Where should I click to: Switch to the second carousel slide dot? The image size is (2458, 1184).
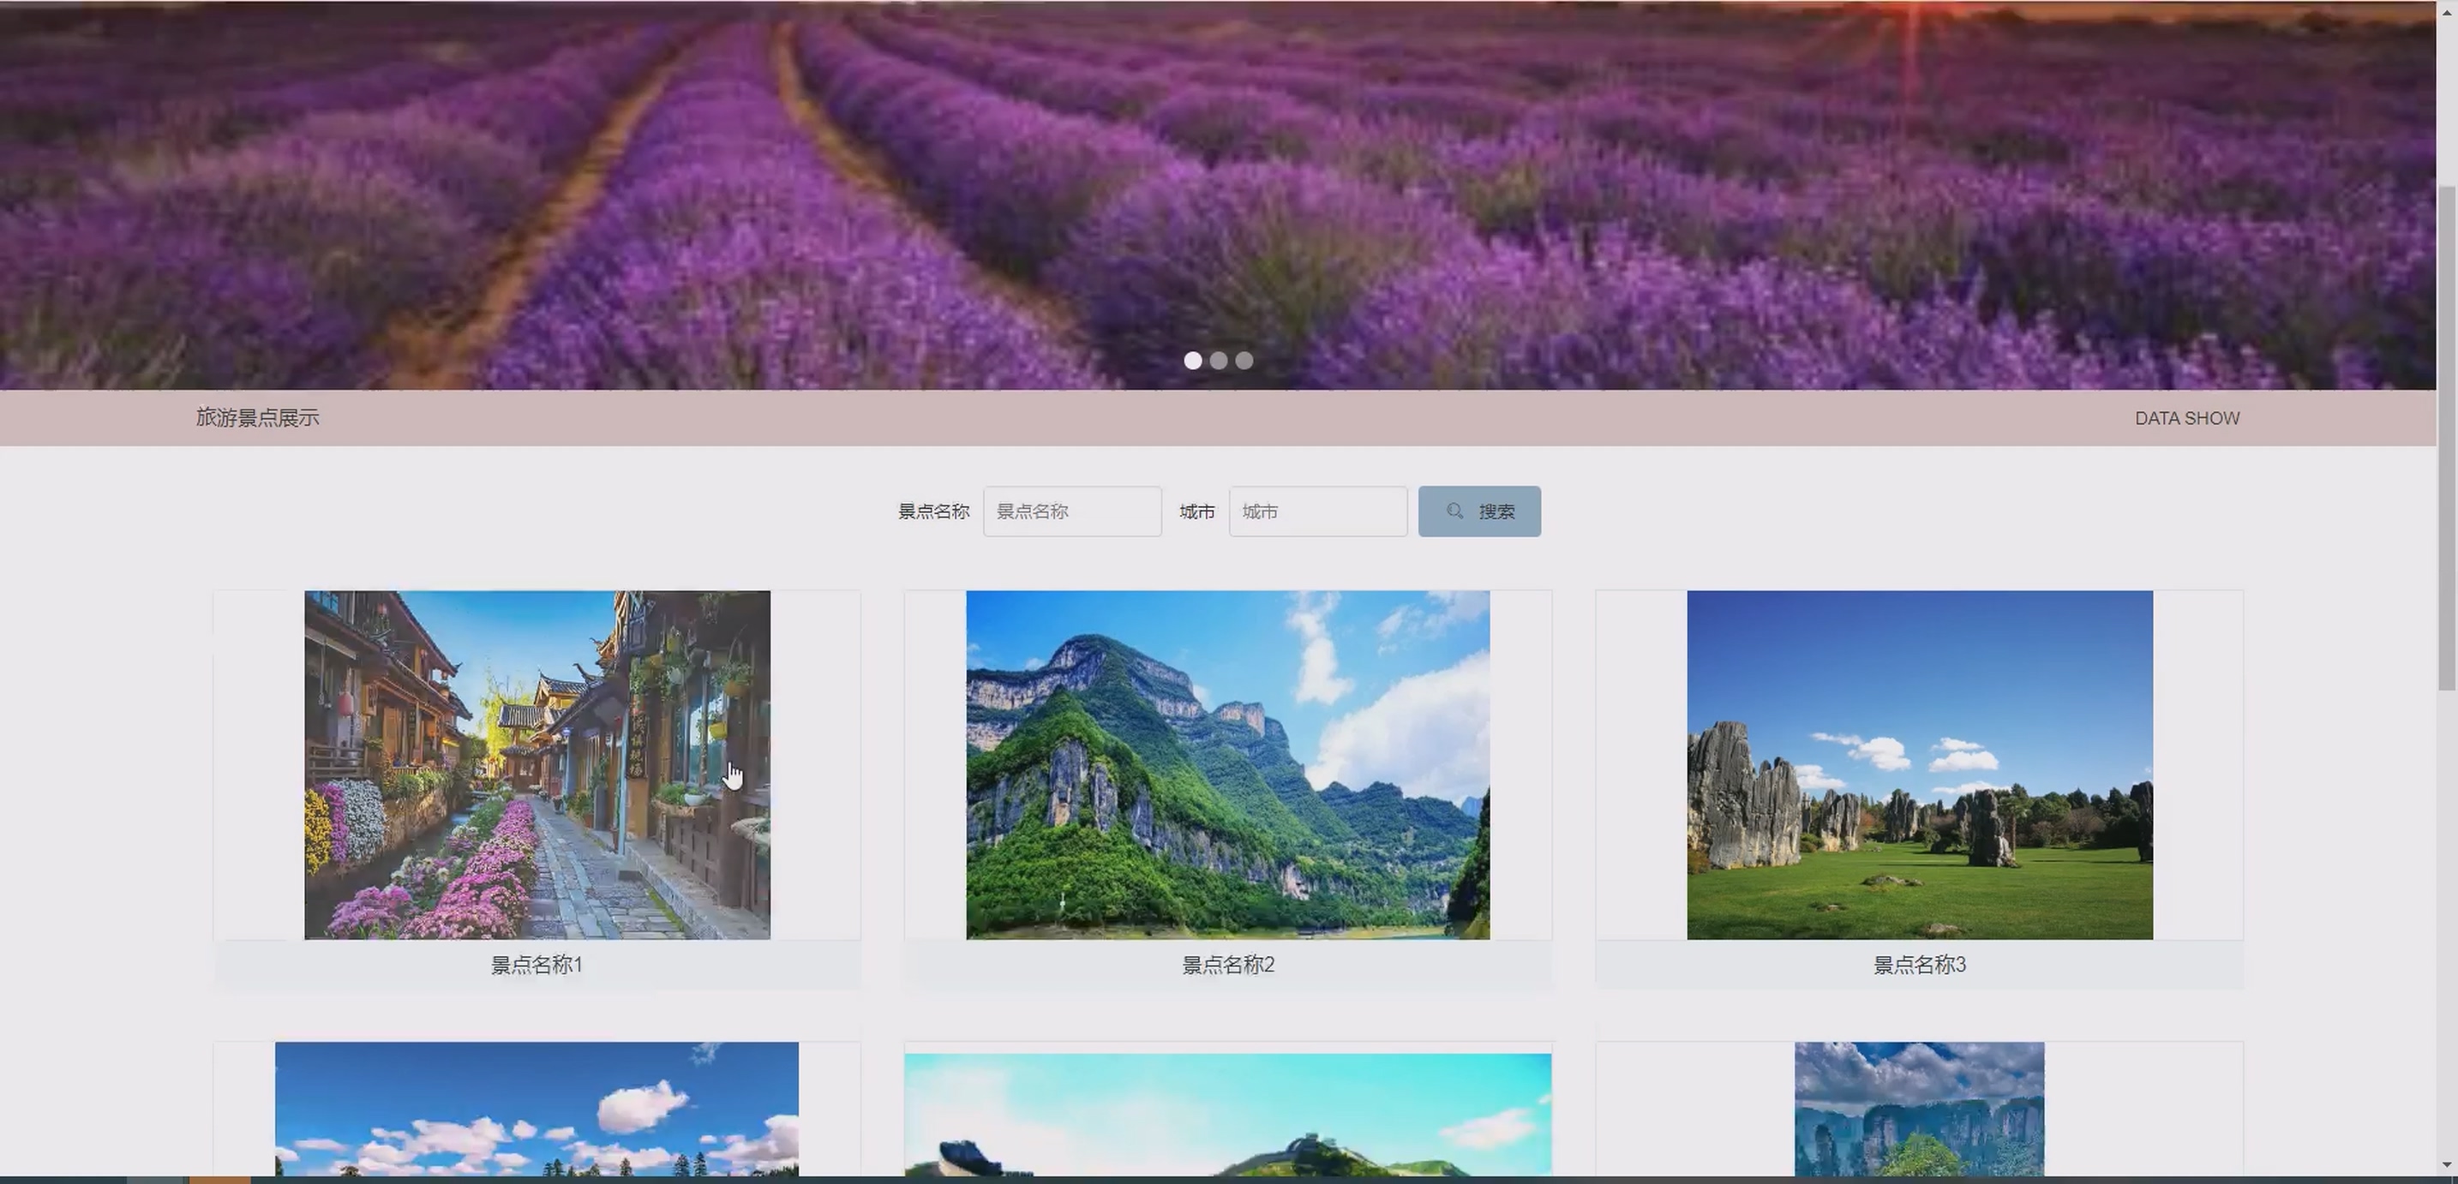coord(1219,361)
